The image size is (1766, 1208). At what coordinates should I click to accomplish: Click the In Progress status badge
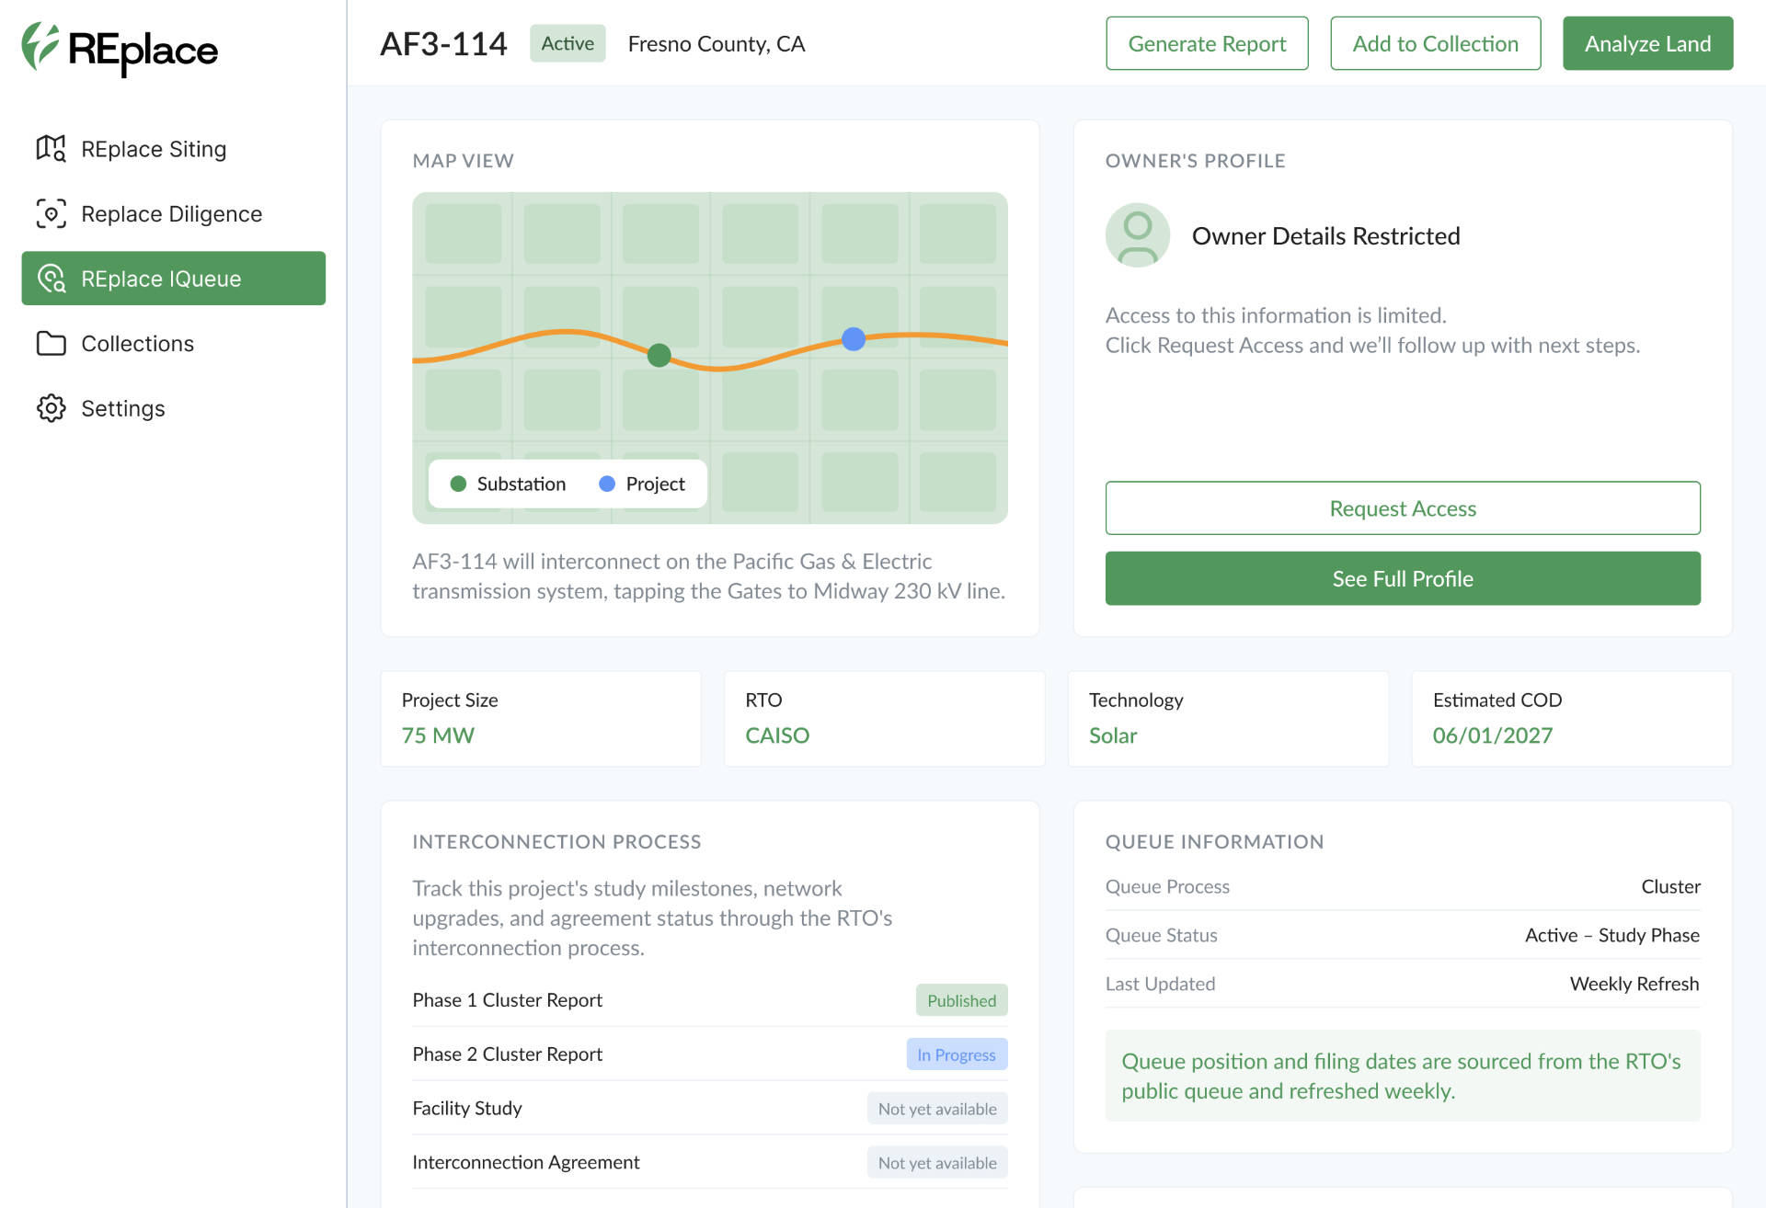[x=957, y=1054]
